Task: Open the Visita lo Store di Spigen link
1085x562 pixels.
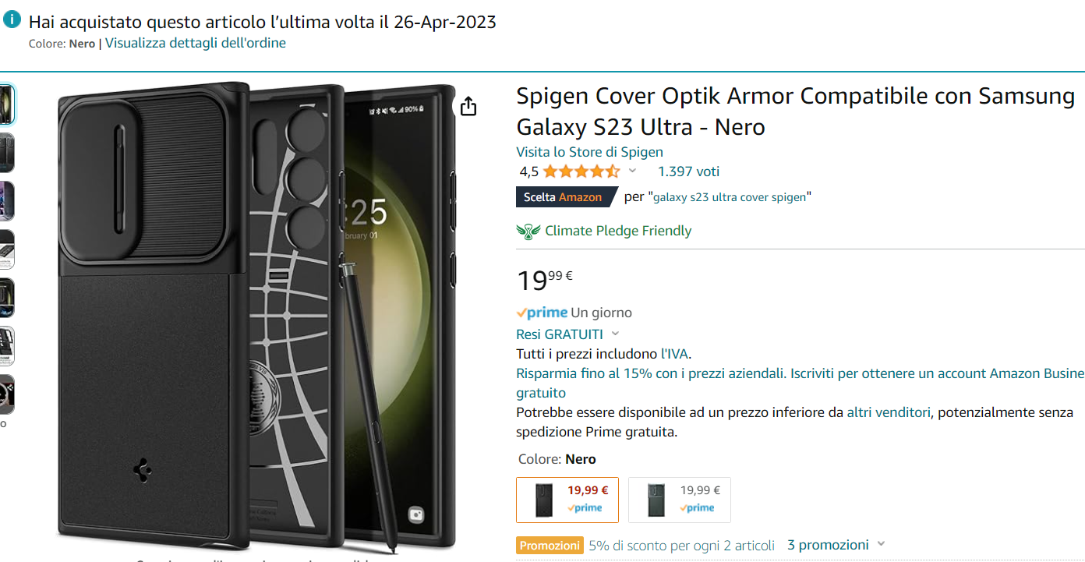Action: click(x=589, y=152)
